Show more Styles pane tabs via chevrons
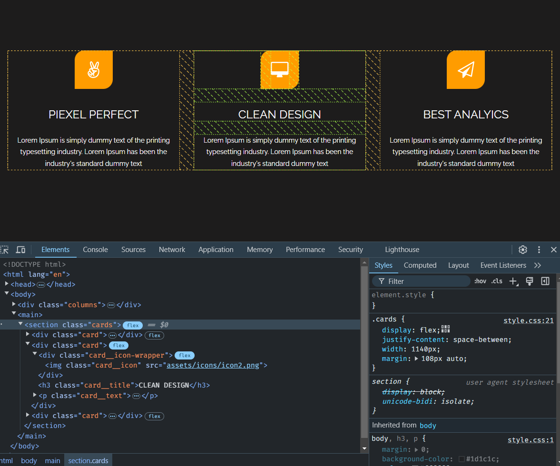This screenshot has height=466, width=560. pos(538,265)
